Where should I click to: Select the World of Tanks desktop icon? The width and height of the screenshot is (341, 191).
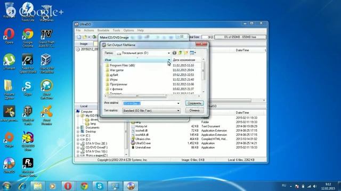click(28, 115)
